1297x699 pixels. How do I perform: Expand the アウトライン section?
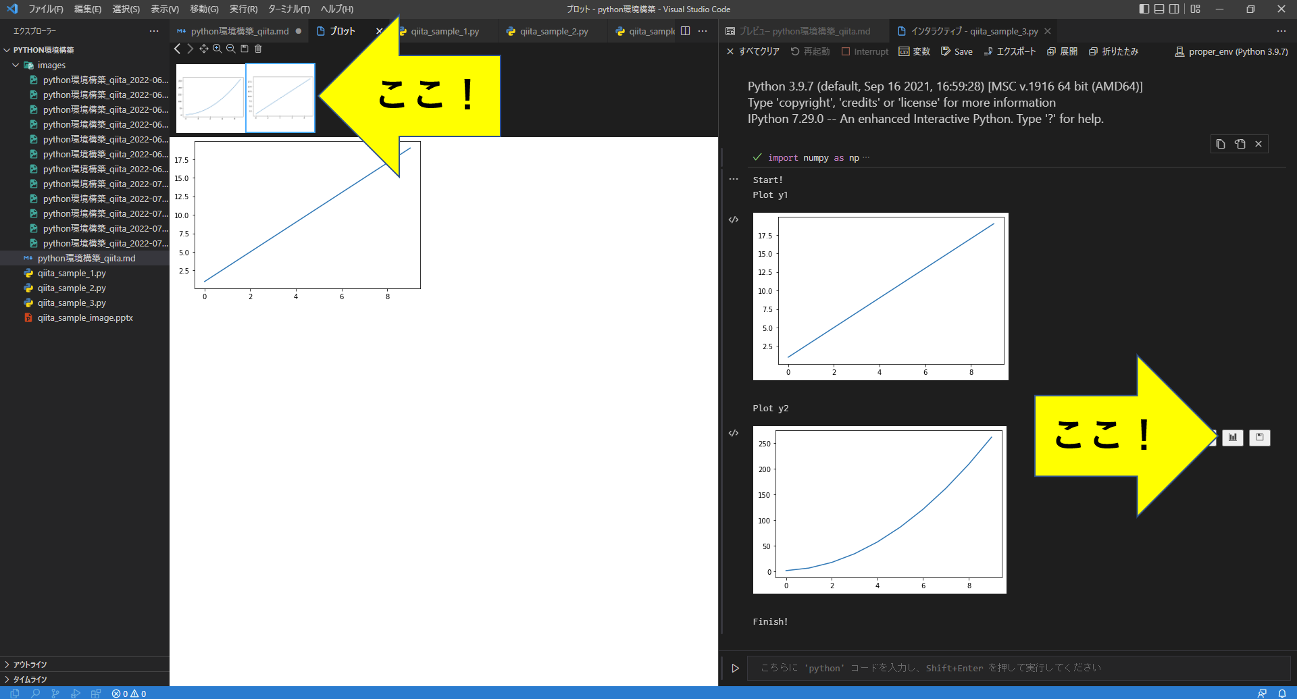coord(30,664)
